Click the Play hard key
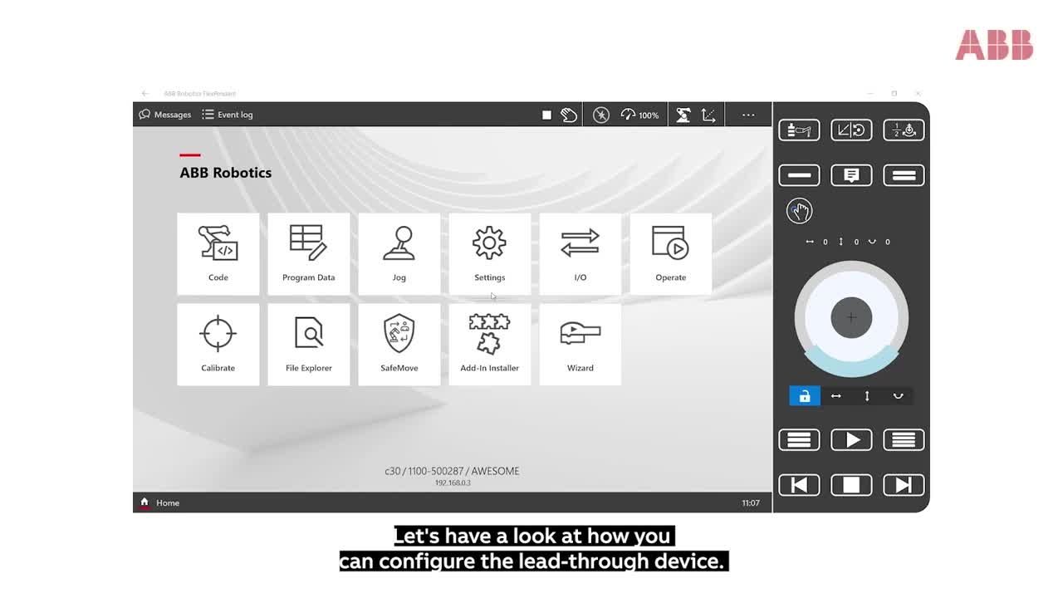The height and width of the screenshot is (598, 1063). [x=851, y=439]
